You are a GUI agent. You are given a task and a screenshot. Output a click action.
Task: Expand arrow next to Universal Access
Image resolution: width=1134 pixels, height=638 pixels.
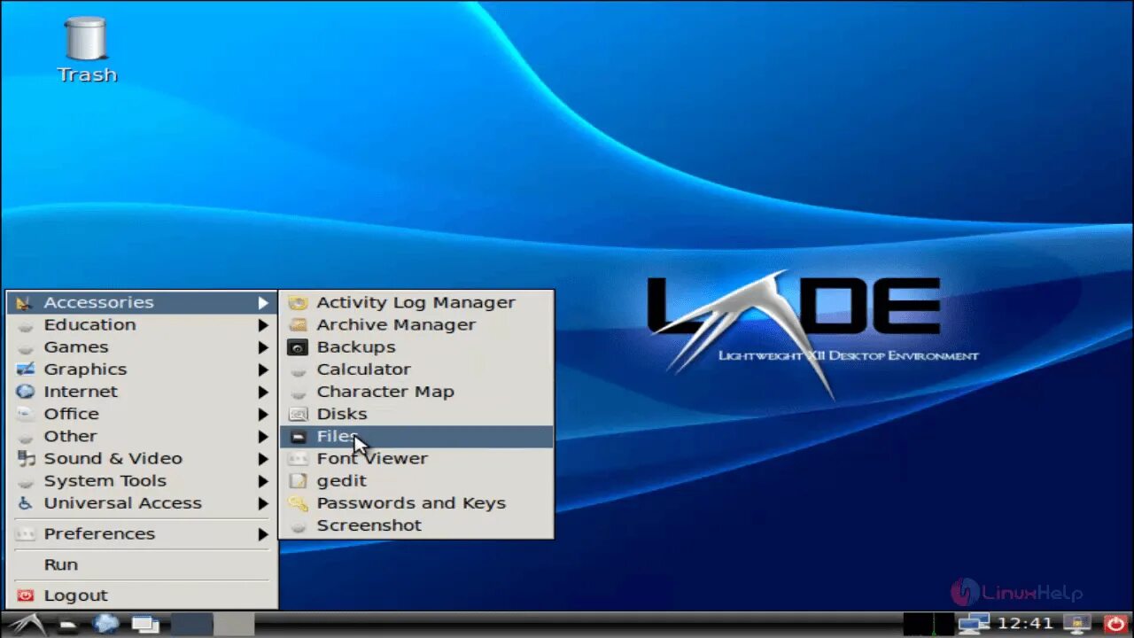pyautogui.click(x=263, y=503)
